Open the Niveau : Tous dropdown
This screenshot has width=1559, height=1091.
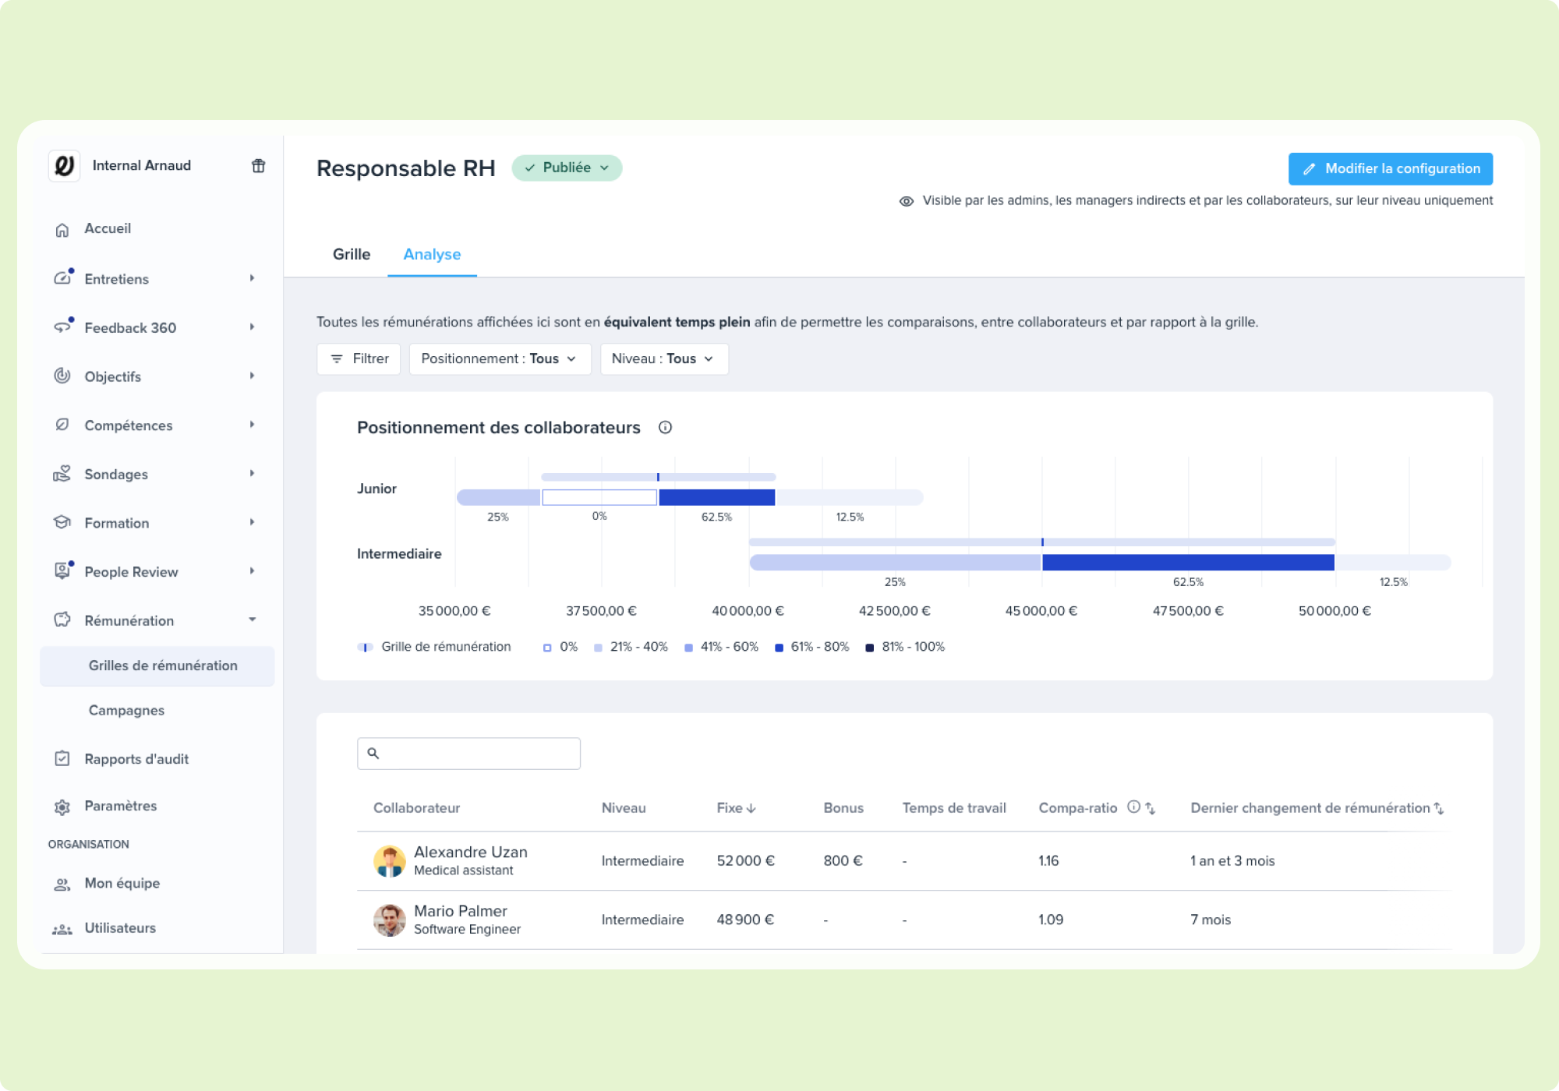click(663, 359)
